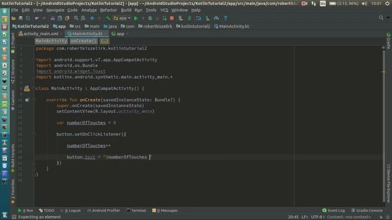Image resolution: width=392 pixels, height=220 pixels.
Task: Toggle the Project tool window
Action: [x=13, y=43]
